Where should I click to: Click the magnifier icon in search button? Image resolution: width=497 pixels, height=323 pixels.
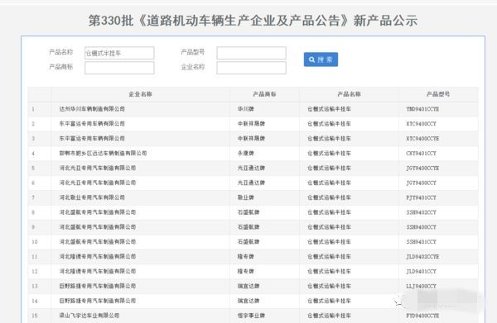pos(312,59)
